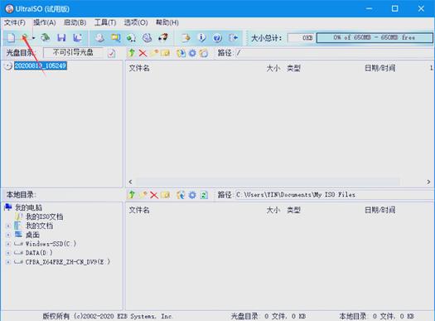
Task: Click the Compress ISO green disc icon
Action: (x=131, y=37)
